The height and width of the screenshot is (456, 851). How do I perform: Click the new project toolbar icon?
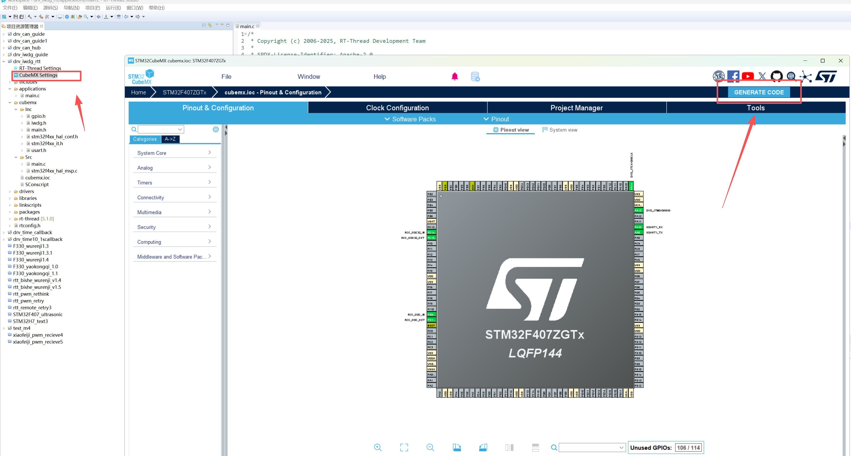(4, 16)
